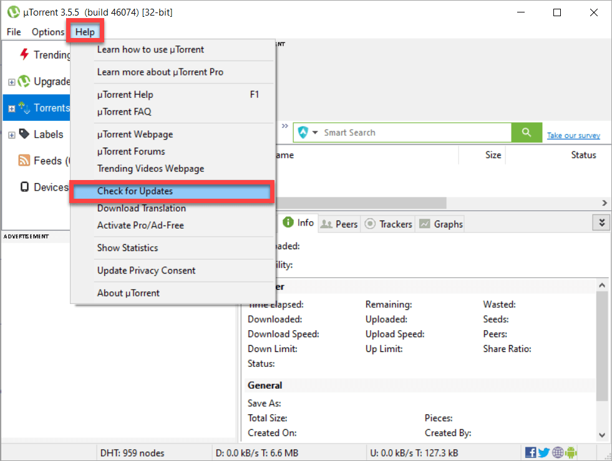Click the green search button
The width and height of the screenshot is (612, 461).
(527, 132)
